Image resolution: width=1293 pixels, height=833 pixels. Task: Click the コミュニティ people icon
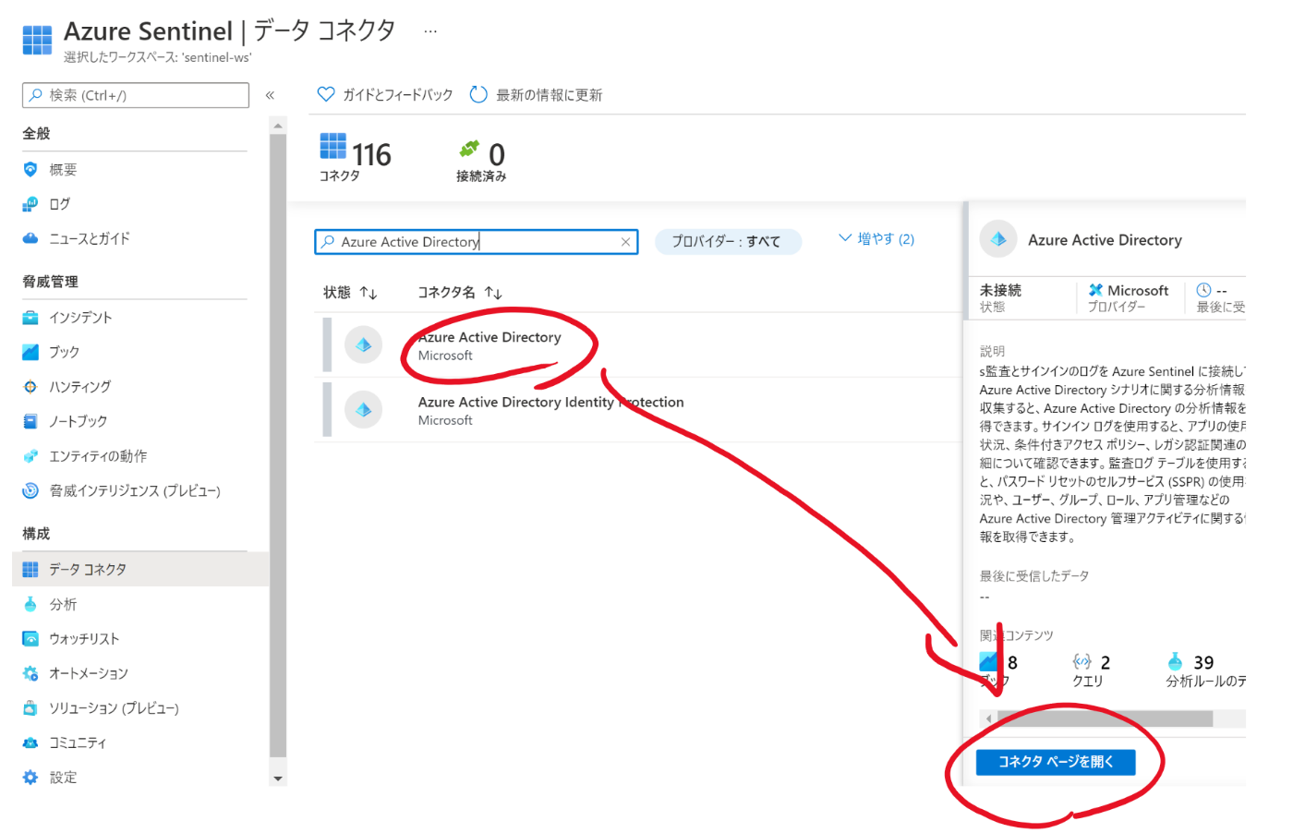30,742
